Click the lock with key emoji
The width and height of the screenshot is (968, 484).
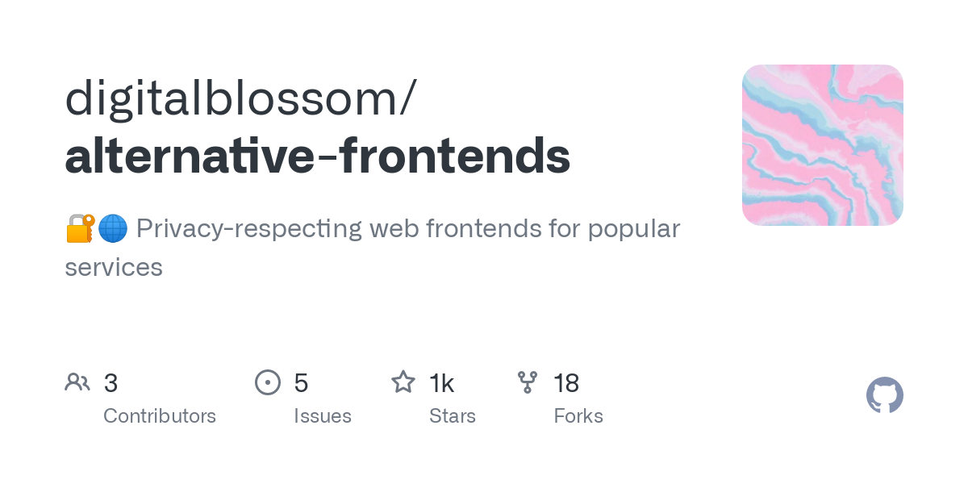pos(80,229)
